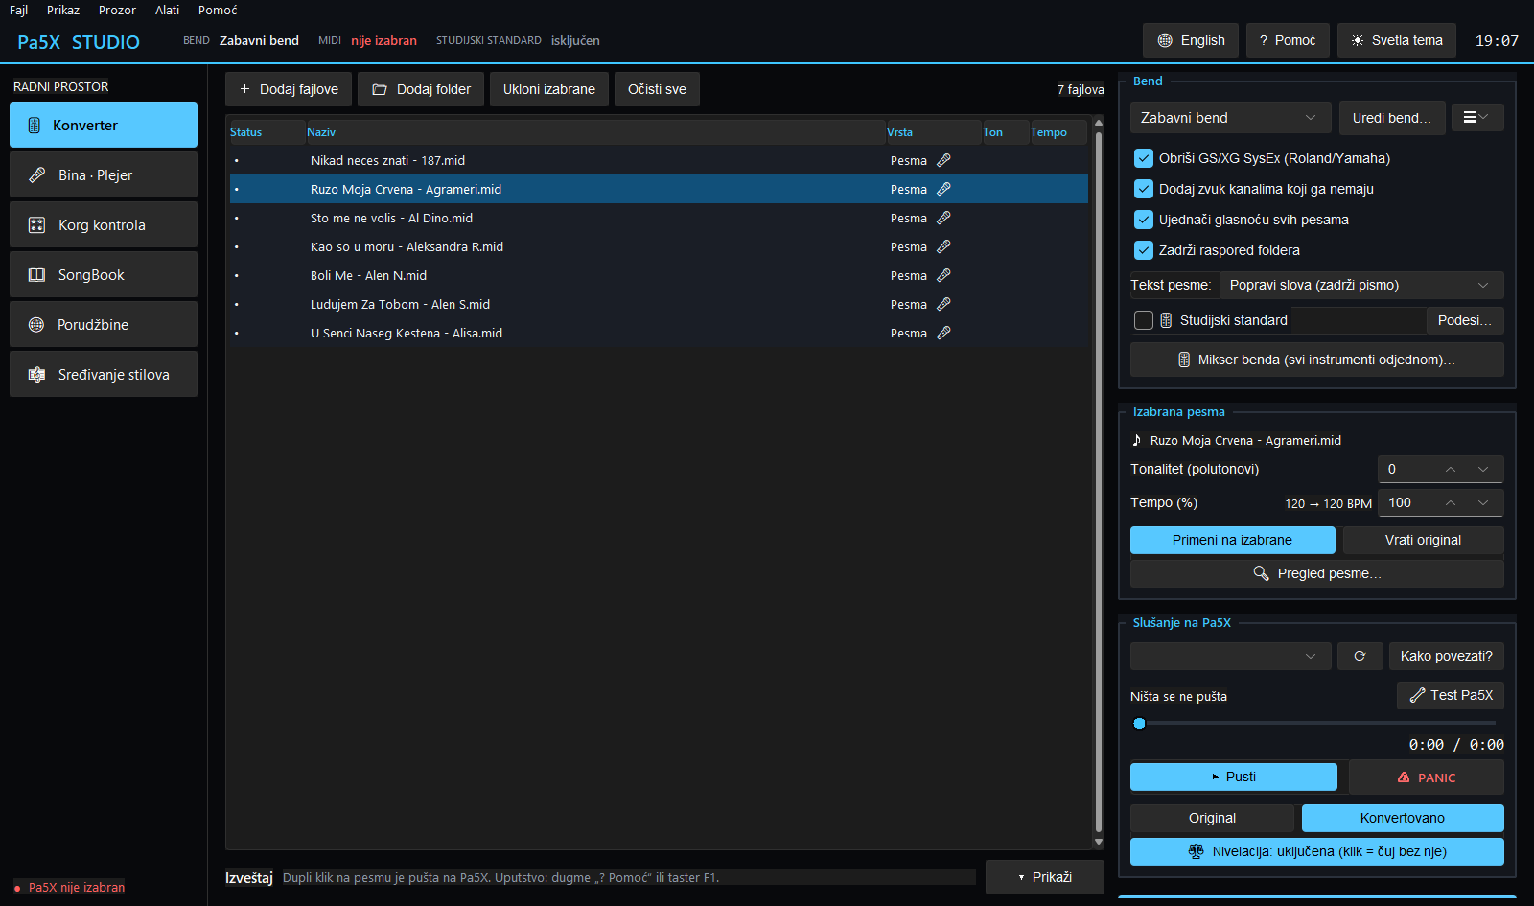Viewport: 1534px width, 906px height.
Task: Click the PANIC button
Action: 1427,778
